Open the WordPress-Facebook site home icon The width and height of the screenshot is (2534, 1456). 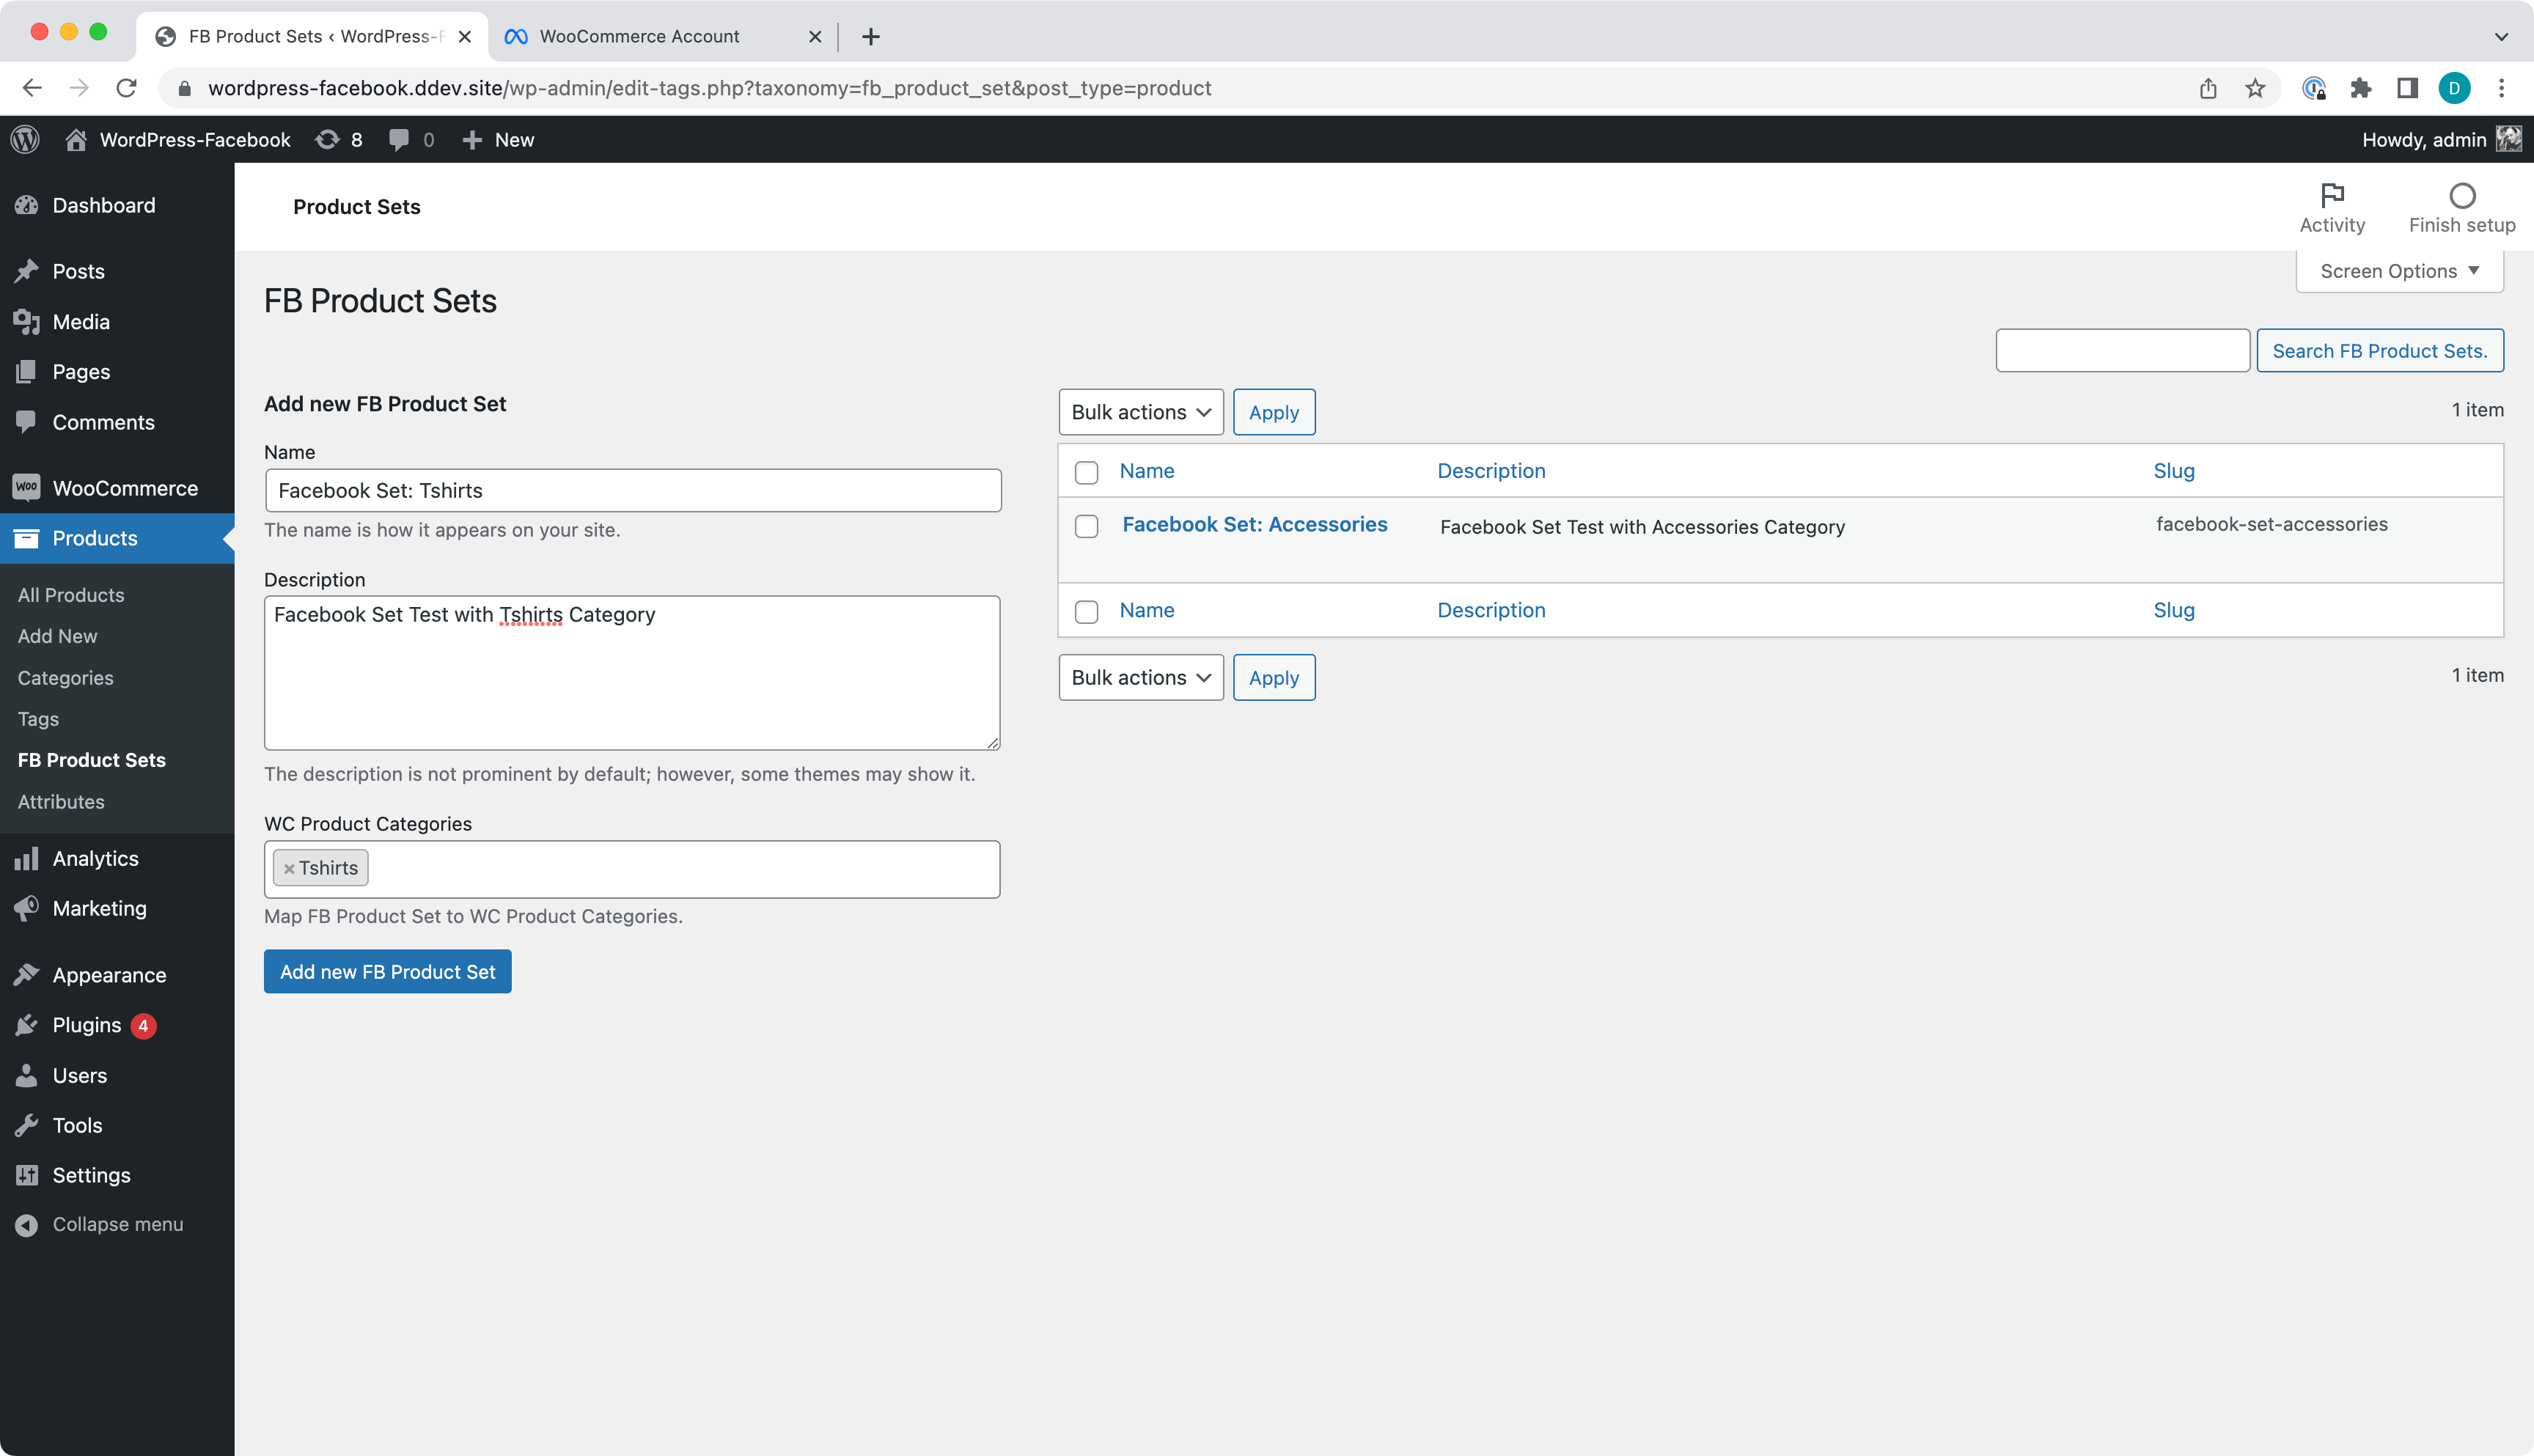click(76, 140)
